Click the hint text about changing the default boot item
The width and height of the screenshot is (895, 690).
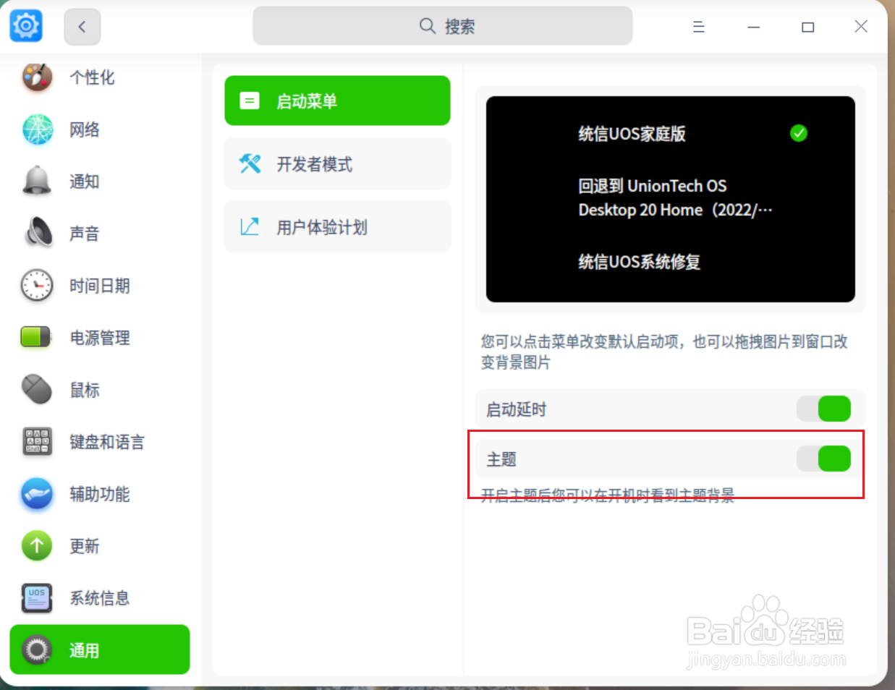click(x=664, y=352)
